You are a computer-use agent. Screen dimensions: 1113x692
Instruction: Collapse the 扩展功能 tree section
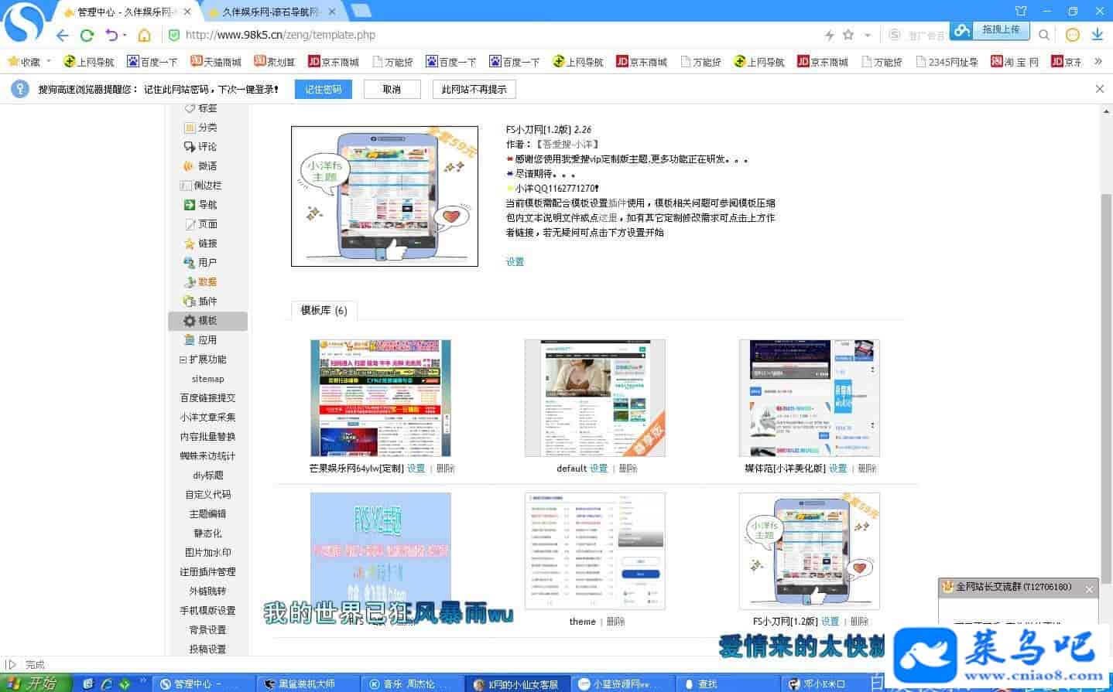pyautogui.click(x=183, y=360)
